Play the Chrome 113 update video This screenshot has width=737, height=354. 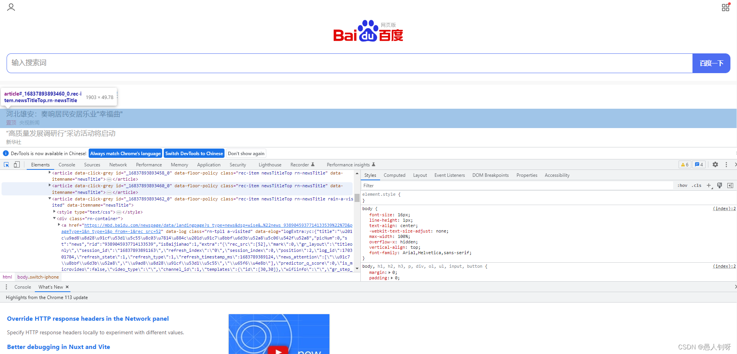[x=279, y=350]
